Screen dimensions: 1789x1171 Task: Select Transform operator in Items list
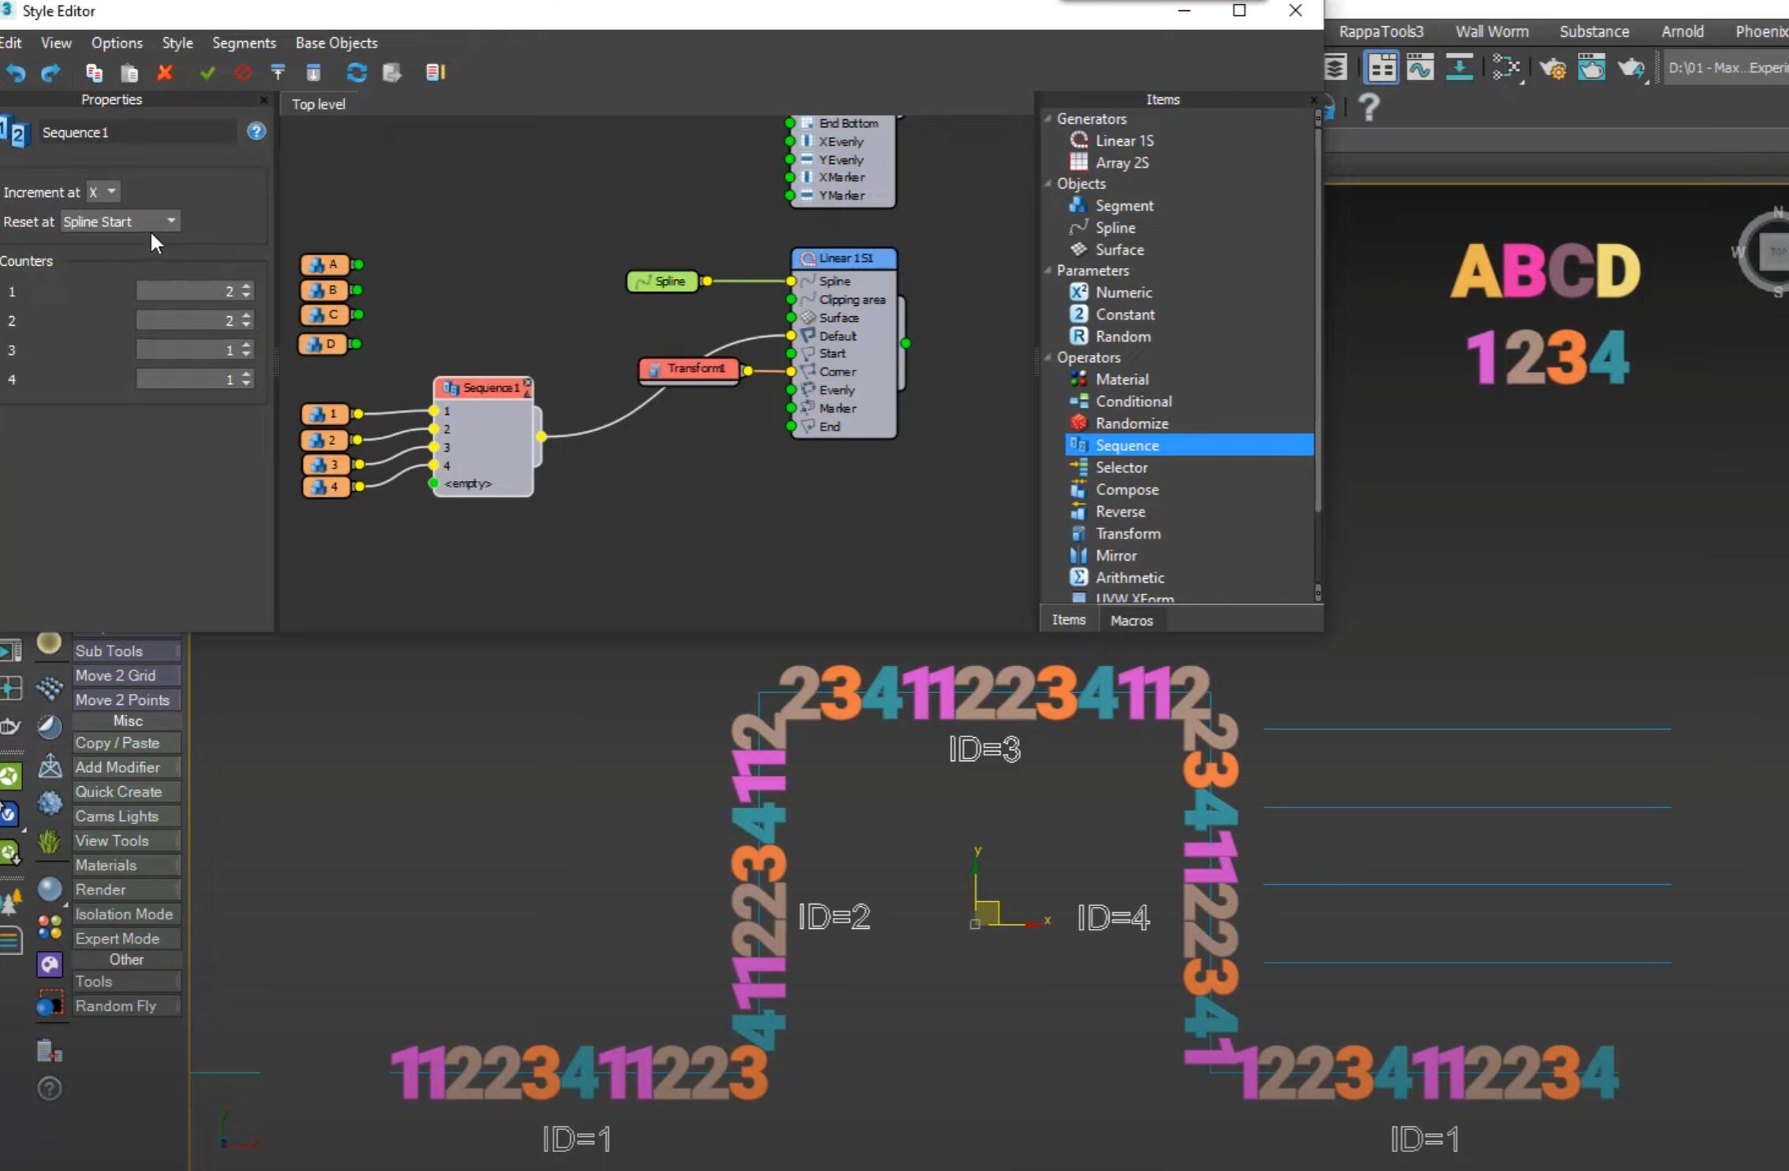[1128, 534]
